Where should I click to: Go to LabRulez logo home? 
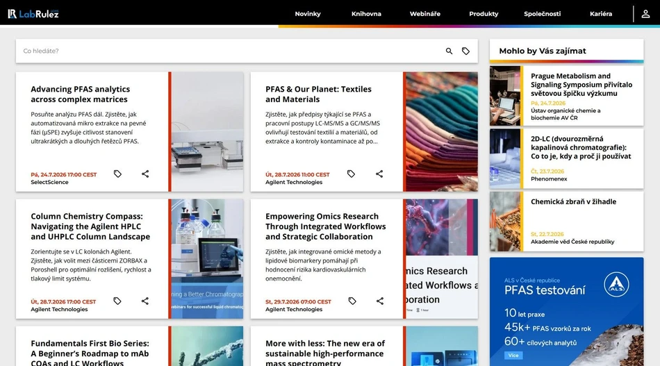33,14
